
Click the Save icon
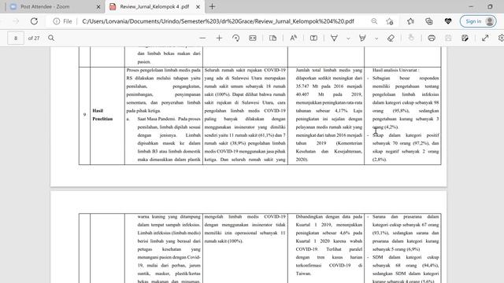pos(448,38)
